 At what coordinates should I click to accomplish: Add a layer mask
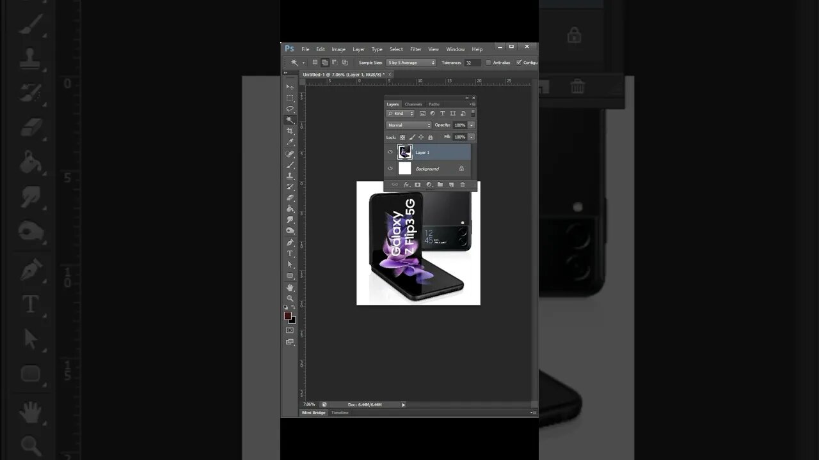[418, 185]
